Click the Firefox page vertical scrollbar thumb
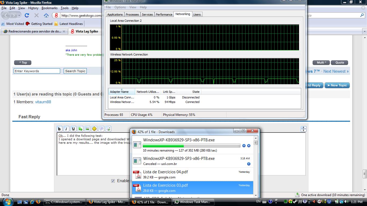The image size is (367, 206). click(365, 174)
